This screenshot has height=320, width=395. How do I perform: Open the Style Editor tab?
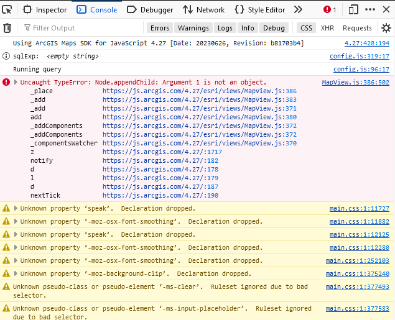click(260, 10)
